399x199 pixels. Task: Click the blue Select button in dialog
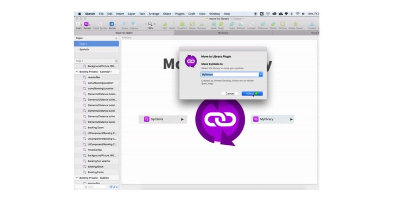tap(252, 93)
